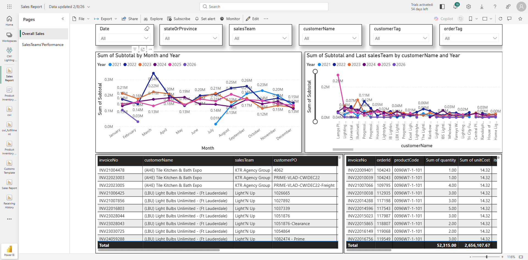Click focus mode icon above line chart
The height and width of the screenshot is (260, 528).
tap(142, 49)
